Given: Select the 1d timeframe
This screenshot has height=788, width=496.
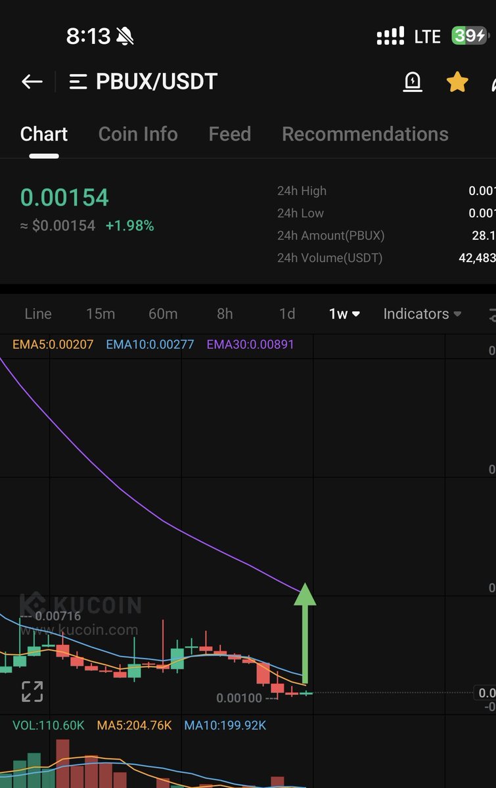Looking at the screenshot, I should click(x=287, y=314).
